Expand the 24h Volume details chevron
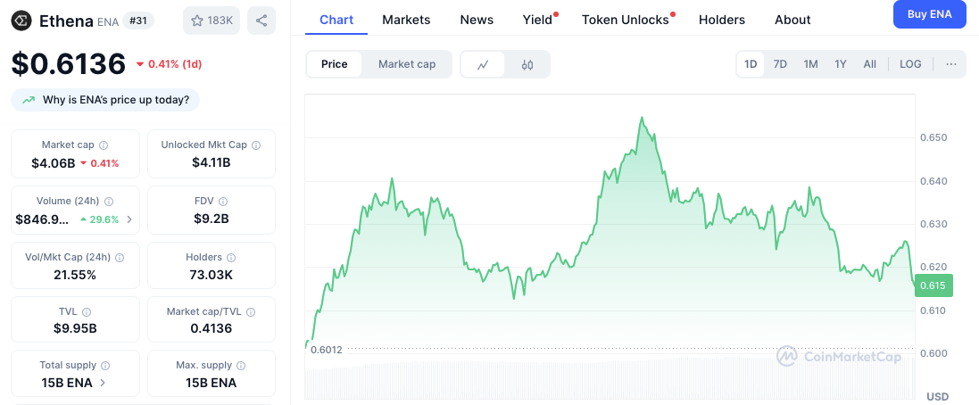Viewport: 979px width, 405px height. pyautogui.click(x=129, y=219)
